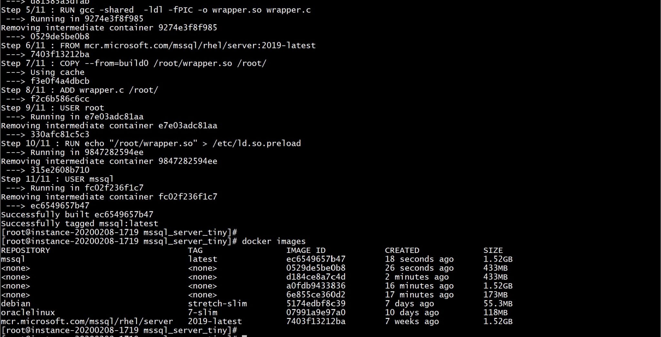The width and height of the screenshot is (661, 337).
Task: Select image ID d184ce8a7c4d
Action: coord(316,277)
